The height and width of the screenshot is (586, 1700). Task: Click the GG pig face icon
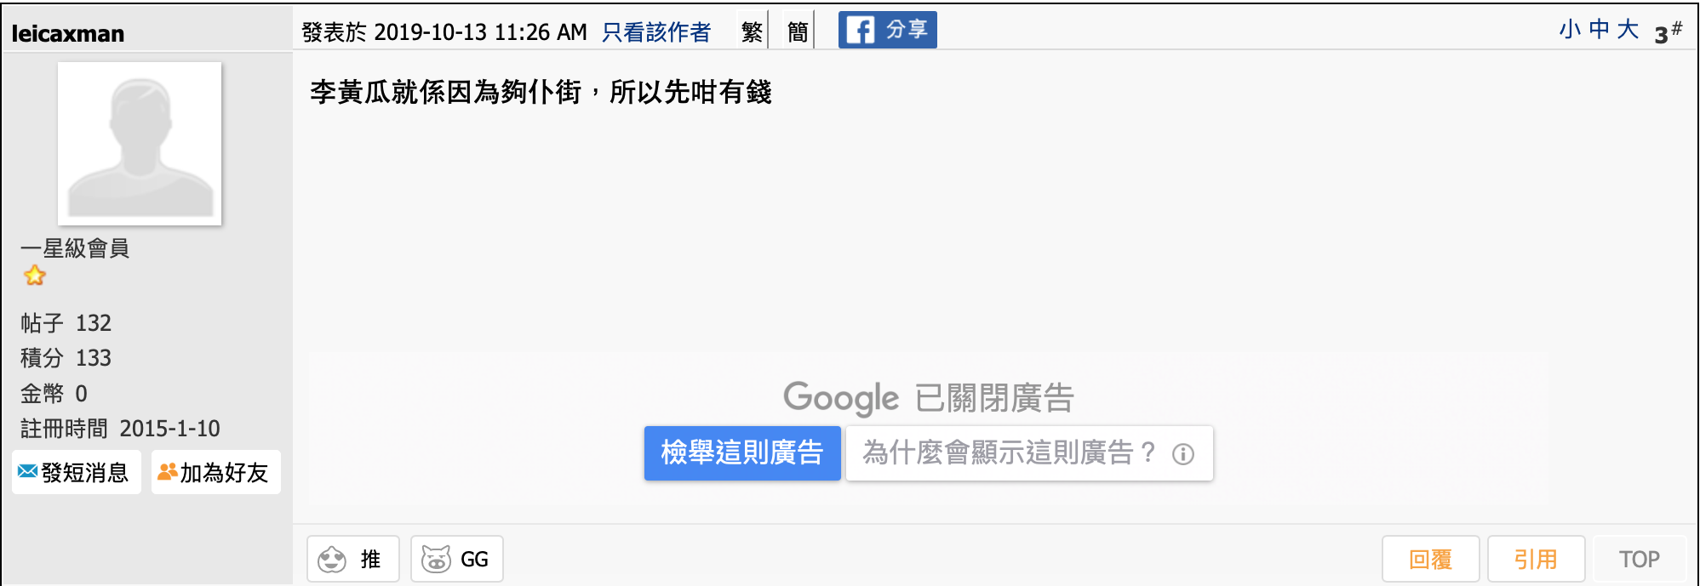[x=436, y=559]
